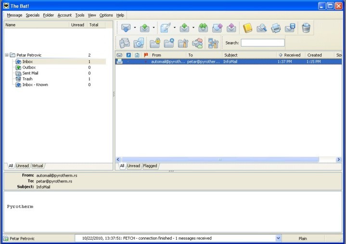The height and width of the screenshot is (244, 346).
Task: Click the Find message magnifier icon
Action: (x=262, y=28)
